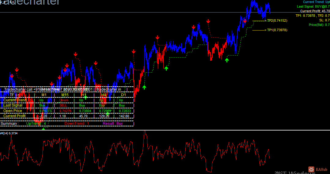Click the Last Signal: BUY text at top right
The image size is (330, 174).
[313, 6]
